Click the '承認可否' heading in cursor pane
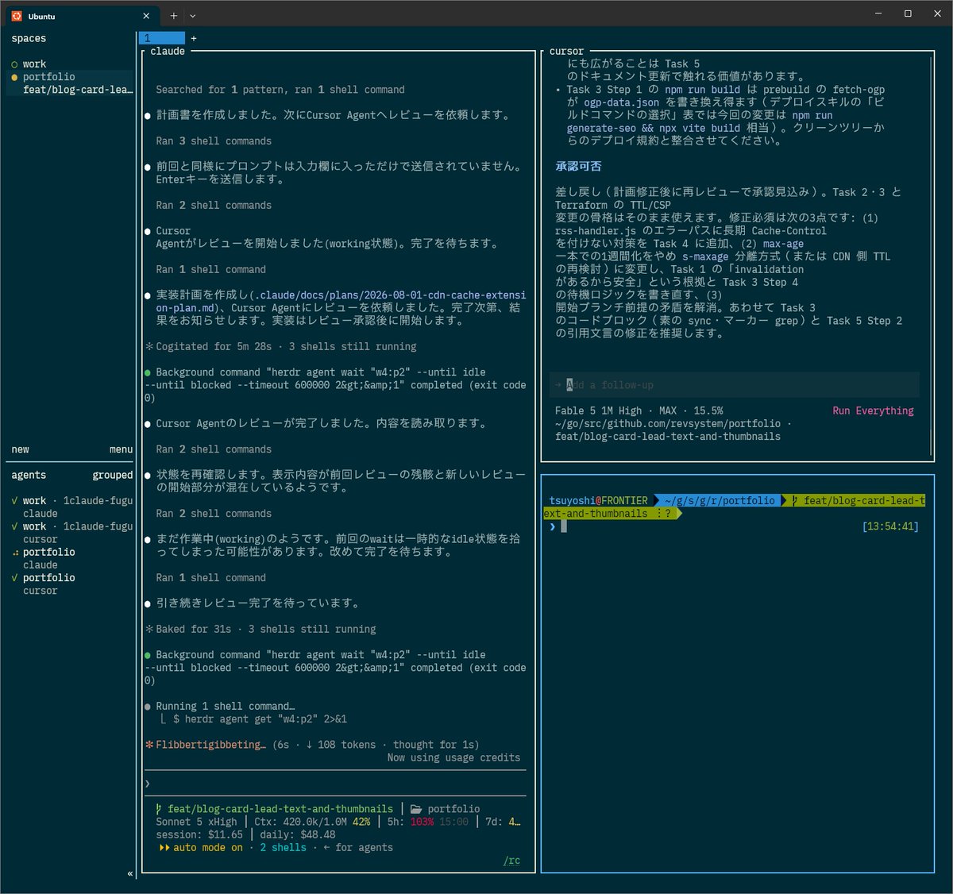This screenshot has width=953, height=894. click(x=578, y=167)
